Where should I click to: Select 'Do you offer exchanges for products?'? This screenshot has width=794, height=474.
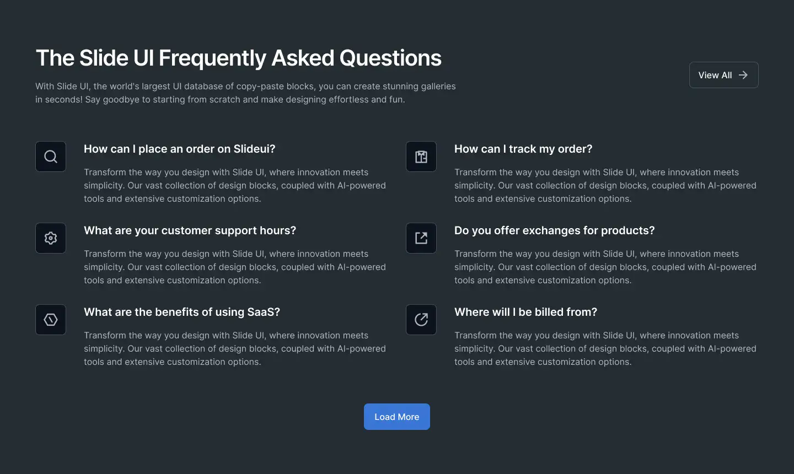point(554,230)
